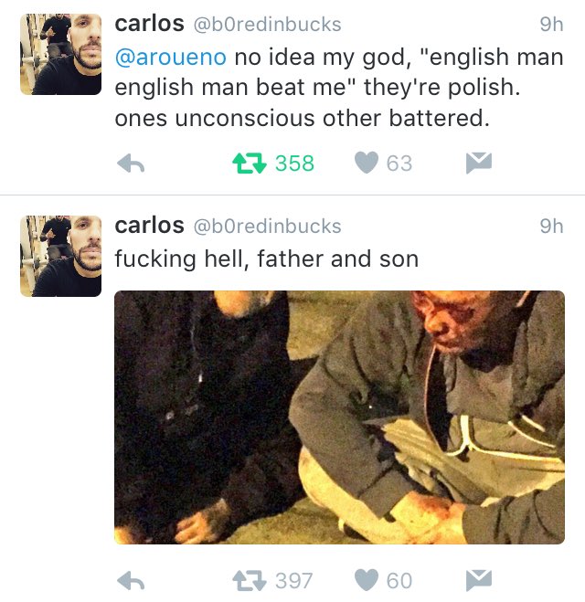The image size is (585, 602).
Task: Open the photo attached to second tweet
Action: coord(339,417)
